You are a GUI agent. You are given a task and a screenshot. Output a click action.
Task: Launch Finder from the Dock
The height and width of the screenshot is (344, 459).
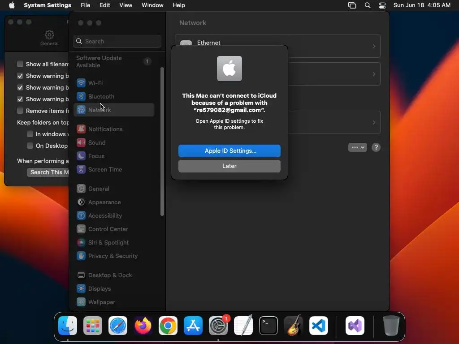coord(68,326)
